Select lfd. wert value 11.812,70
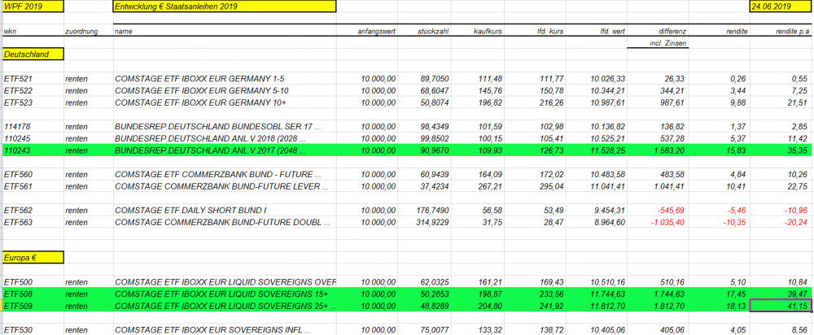Viewport: 814px width, 335px height. coord(608,306)
